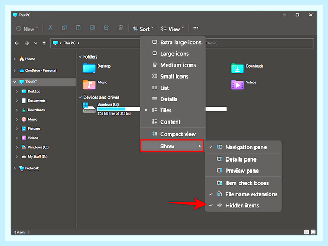
Task: Go back with the left arrow
Action: [x=17, y=43]
